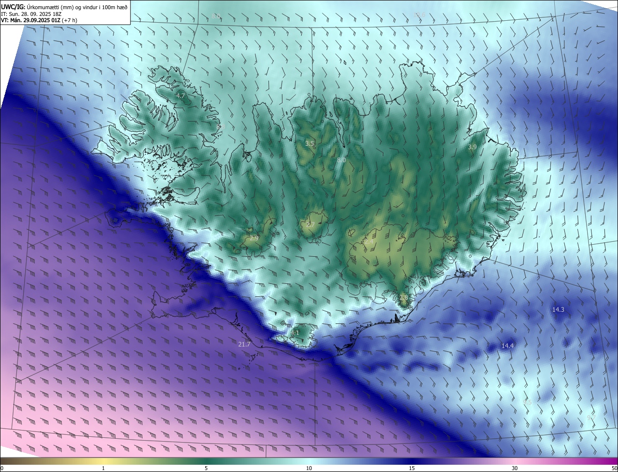The width and height of the screenshot is (618, 472).
Task: Click the 4.7 value over the Westfjords
Action: tap(181, 96)
